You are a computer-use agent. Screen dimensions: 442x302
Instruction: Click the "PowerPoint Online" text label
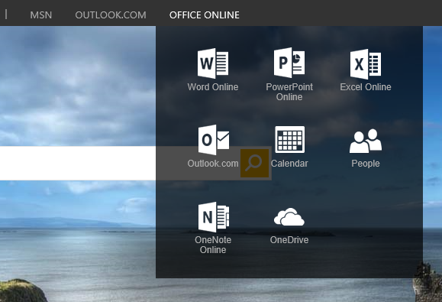click(x=289, y=92)
